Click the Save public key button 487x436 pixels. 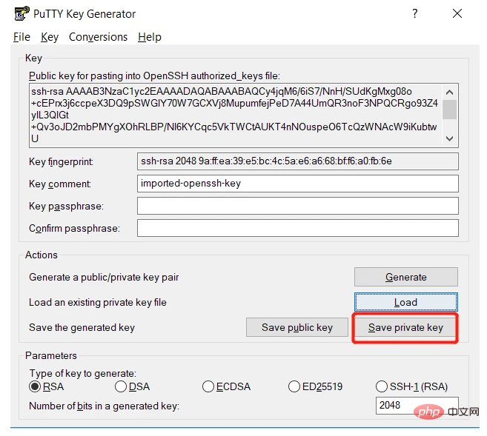click(296, 327)
